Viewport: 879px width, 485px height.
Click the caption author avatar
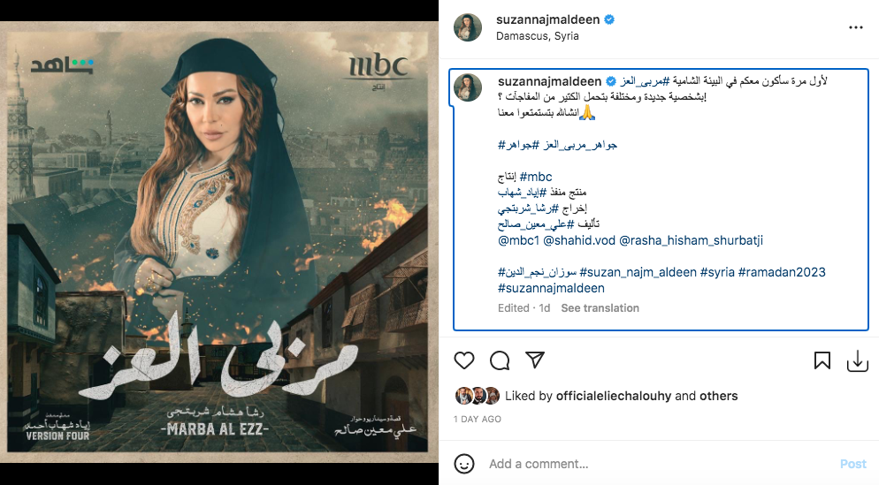pyautogui.click(x=468, y=87)
